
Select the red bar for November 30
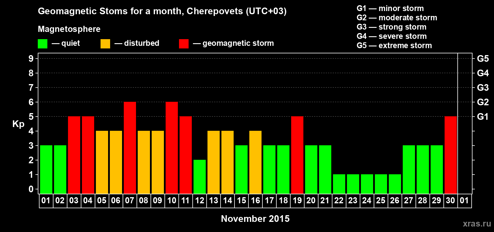point(451,155)
